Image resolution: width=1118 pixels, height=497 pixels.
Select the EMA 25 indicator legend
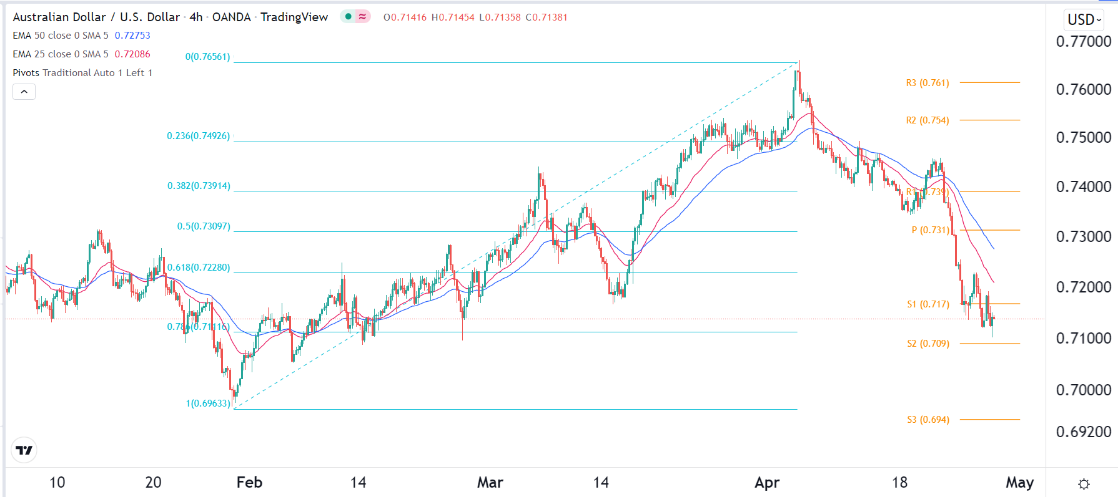60,54
